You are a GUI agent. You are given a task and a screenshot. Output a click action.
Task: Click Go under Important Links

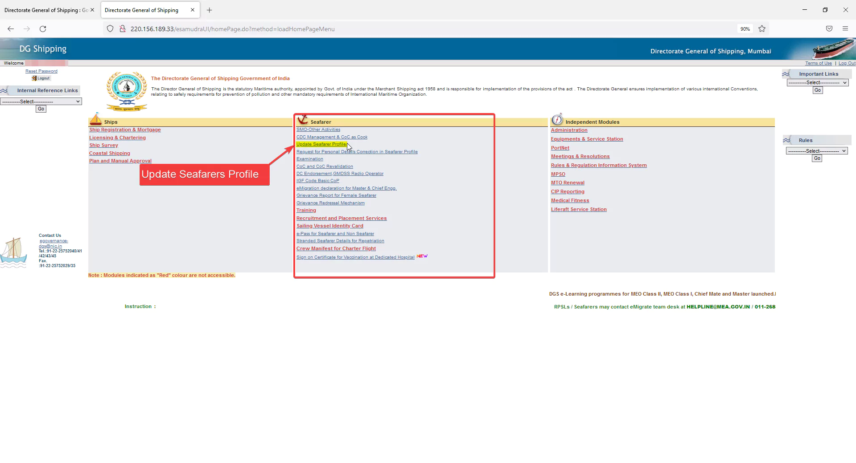click(x=817, y=90)
